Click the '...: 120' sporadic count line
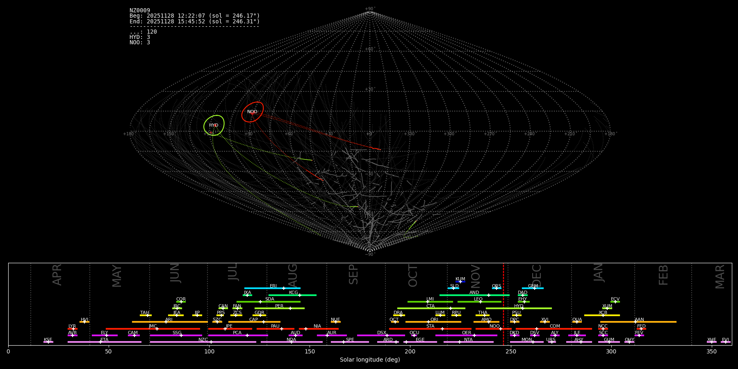The height and width of the screenshot is (369, 738). pos(143,32)
